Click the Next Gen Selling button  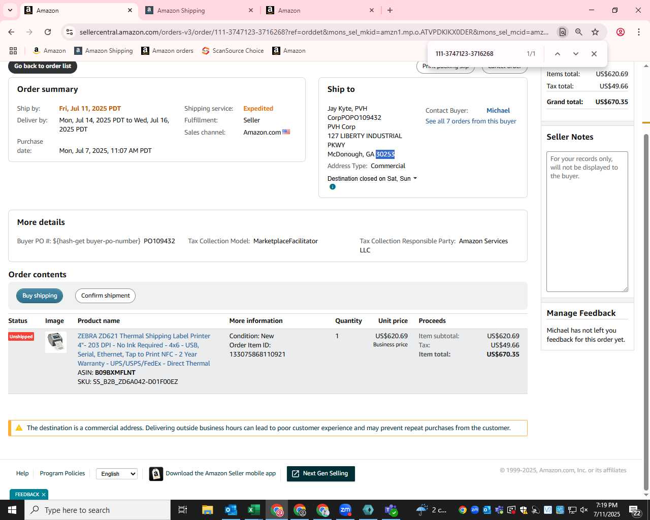(321, 474)
